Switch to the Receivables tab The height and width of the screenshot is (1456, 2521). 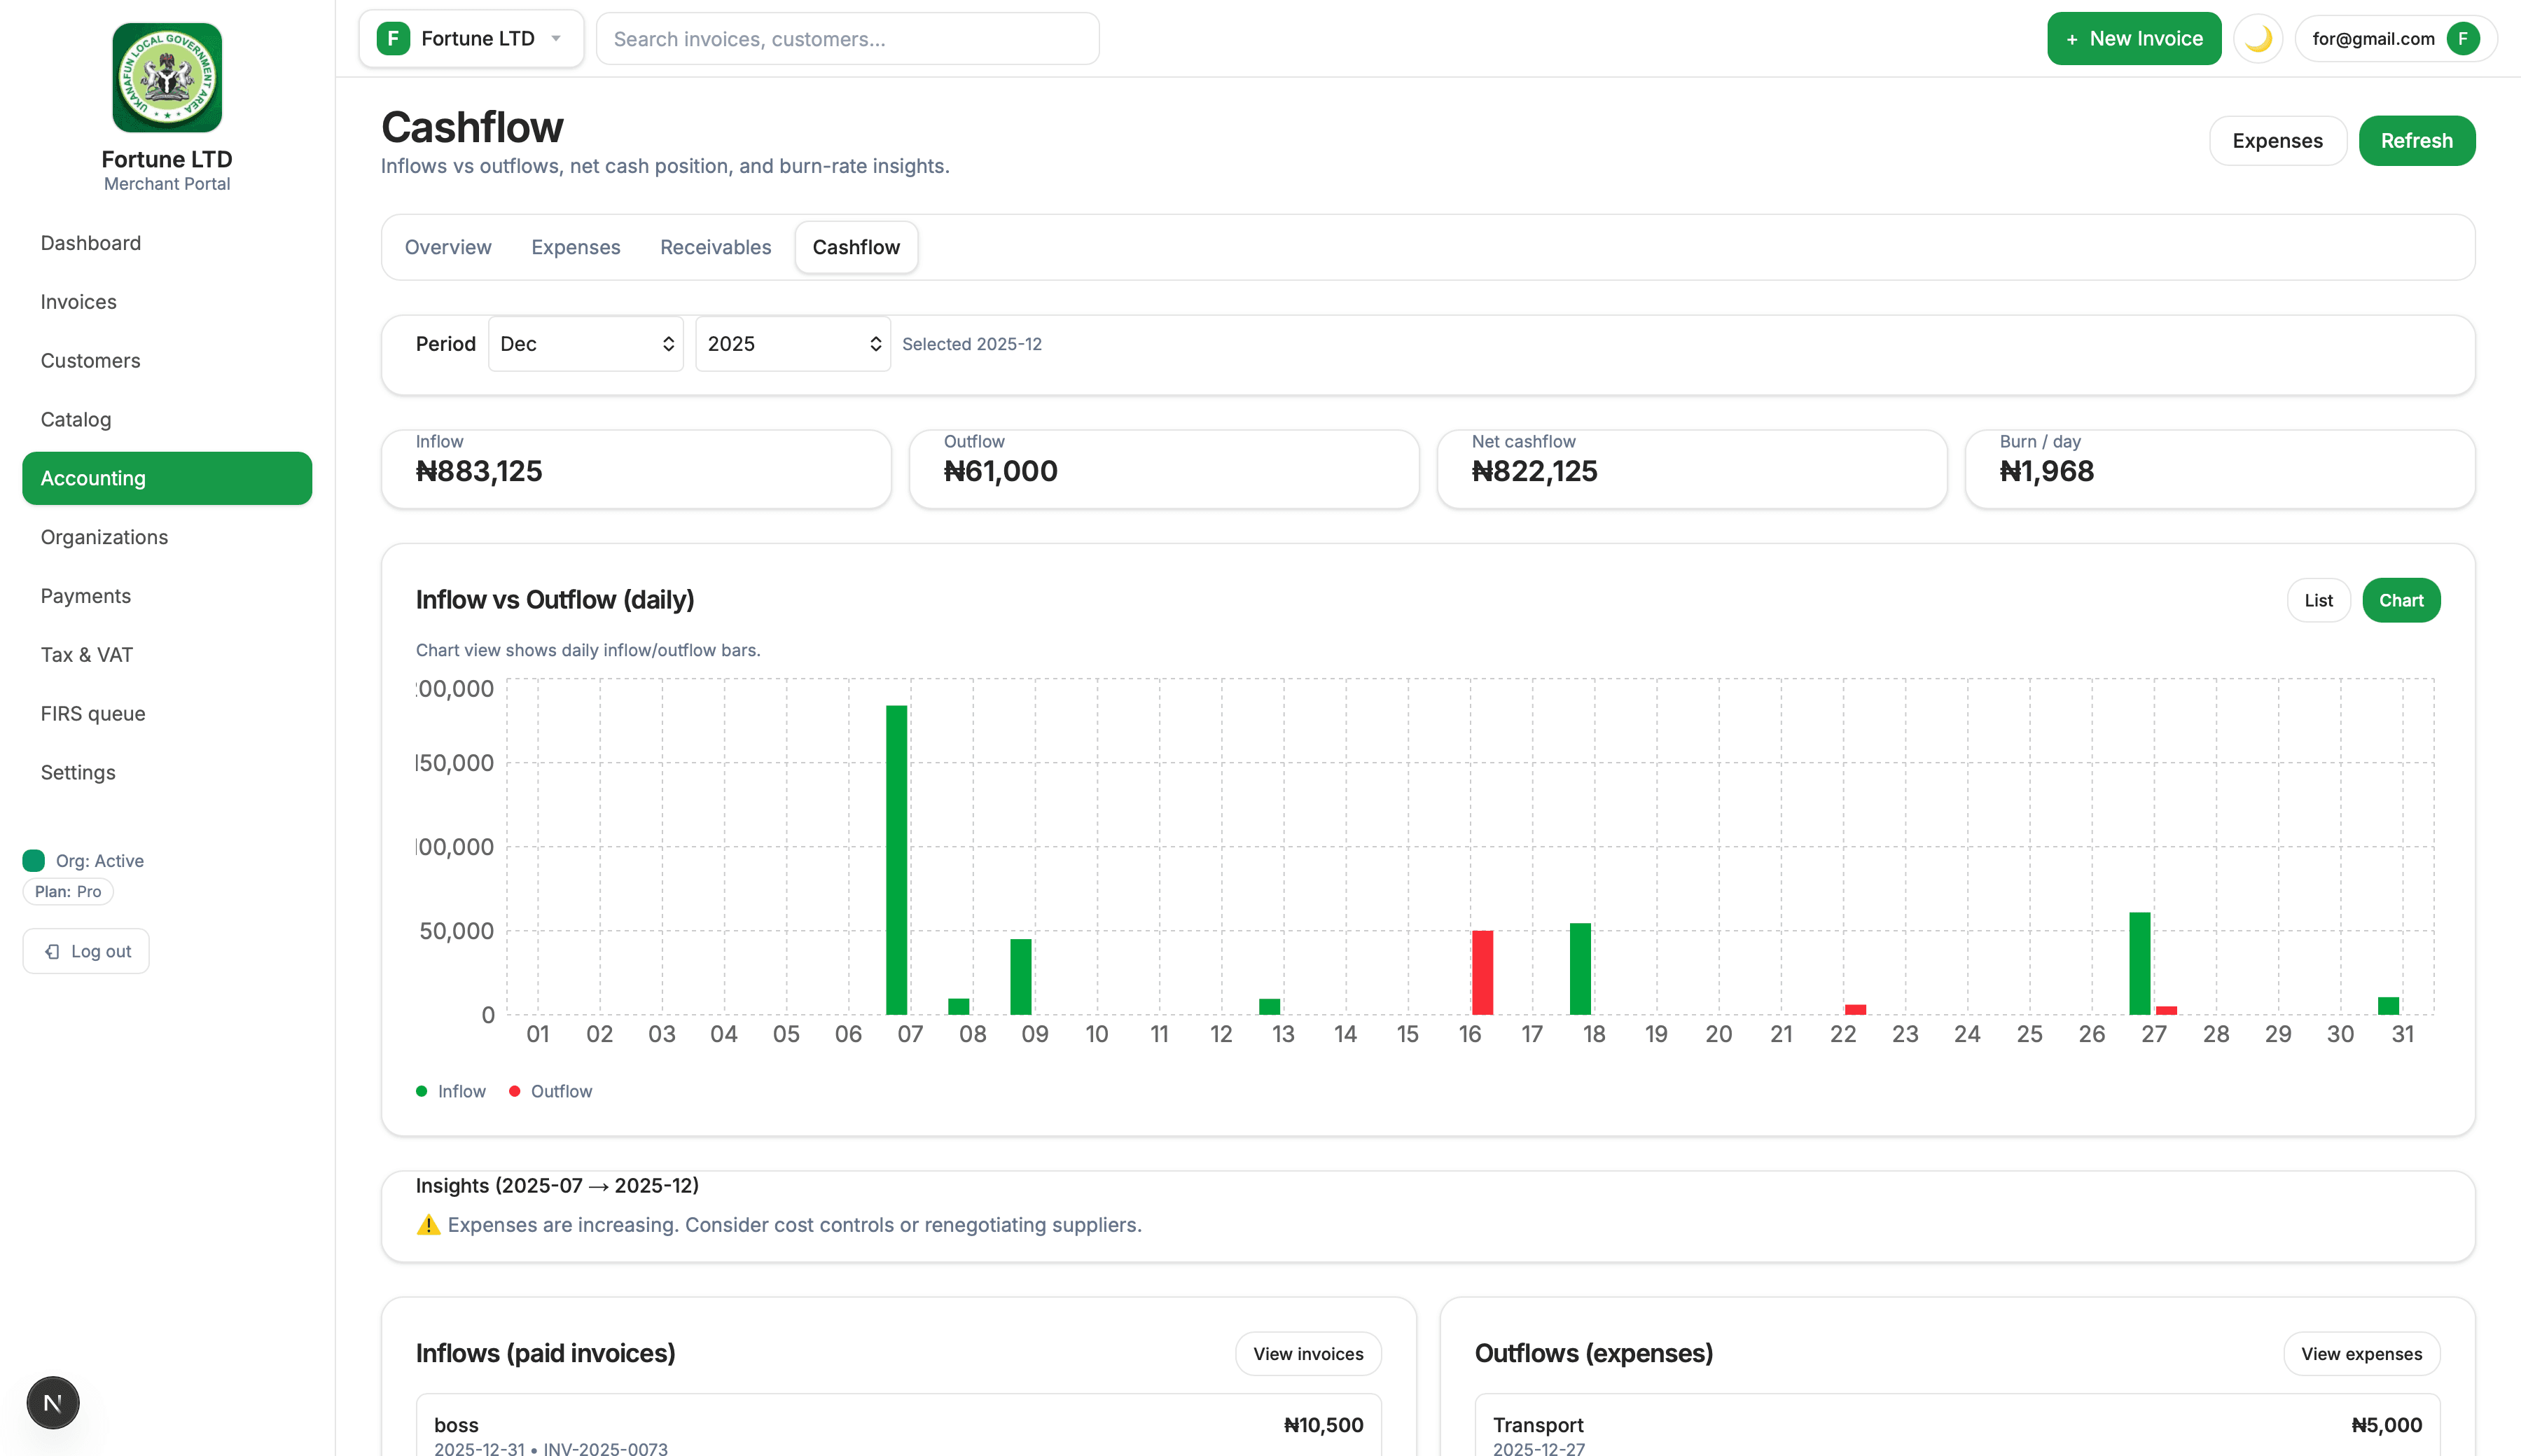(715, 247)
